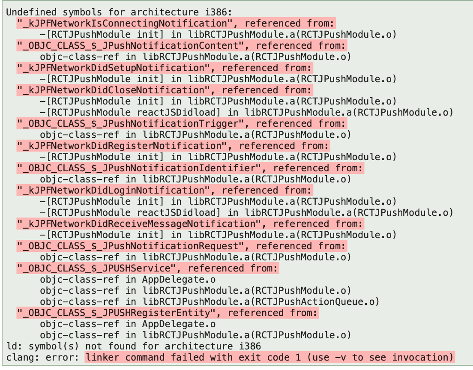Select the kJPFNetworkDidLoginNotification error line
The width and height of the screenshot is (473, 370).
click(x=165, y=190)
